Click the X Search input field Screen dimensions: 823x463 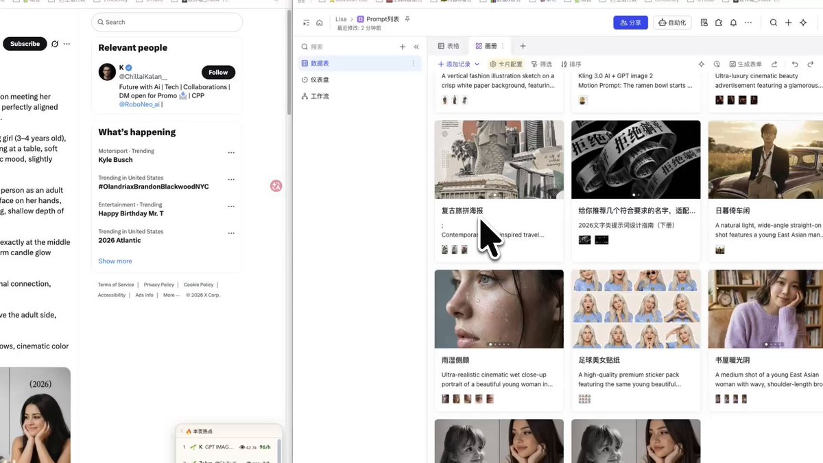[167, 22]
